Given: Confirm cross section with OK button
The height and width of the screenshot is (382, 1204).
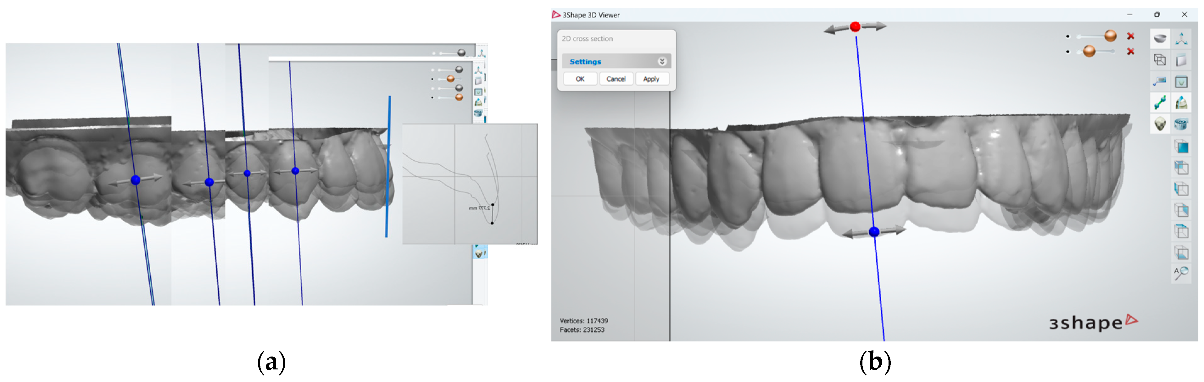Looking at the screenshot, I should click(580, 79).
